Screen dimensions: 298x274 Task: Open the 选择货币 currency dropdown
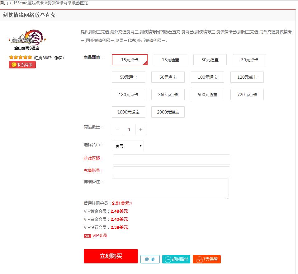pyautogui.click(x=128, y=146)
